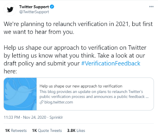
Task: Open the blog.twitter.com domain link
Action: tap(59, 102)
